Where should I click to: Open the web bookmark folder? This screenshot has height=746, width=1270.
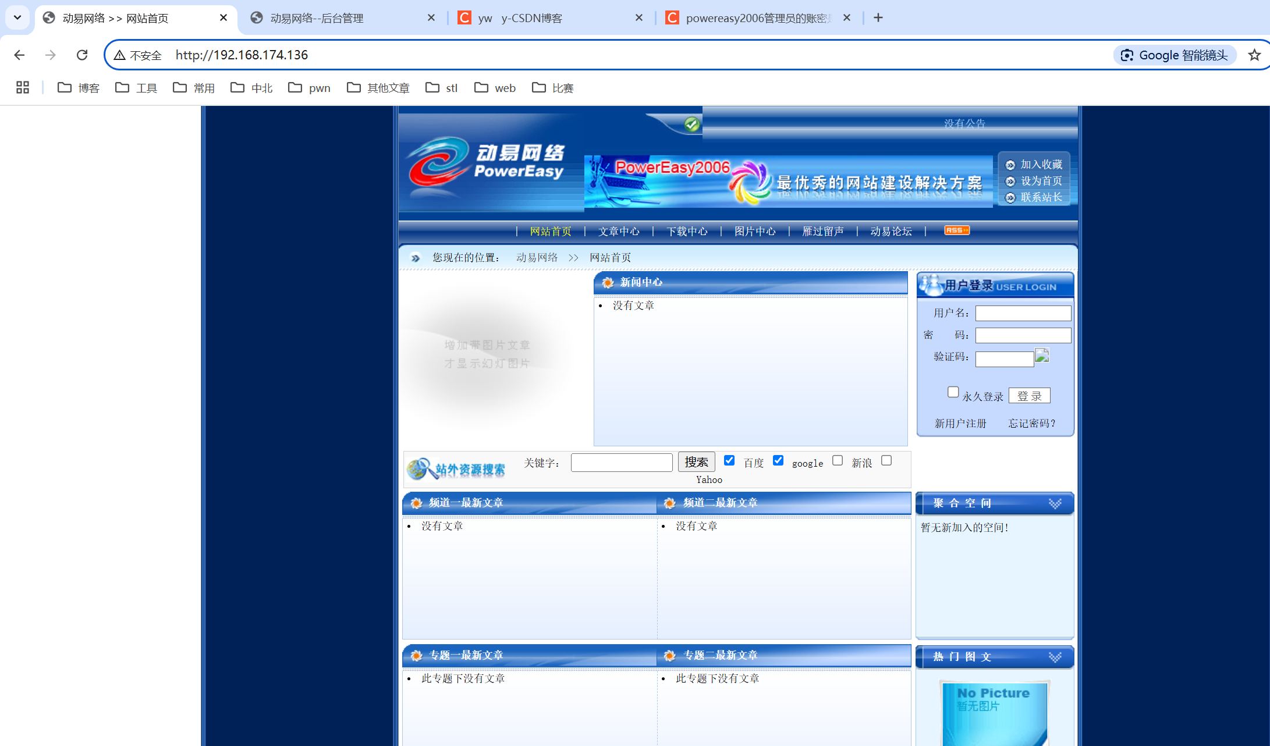pos(495,87)
